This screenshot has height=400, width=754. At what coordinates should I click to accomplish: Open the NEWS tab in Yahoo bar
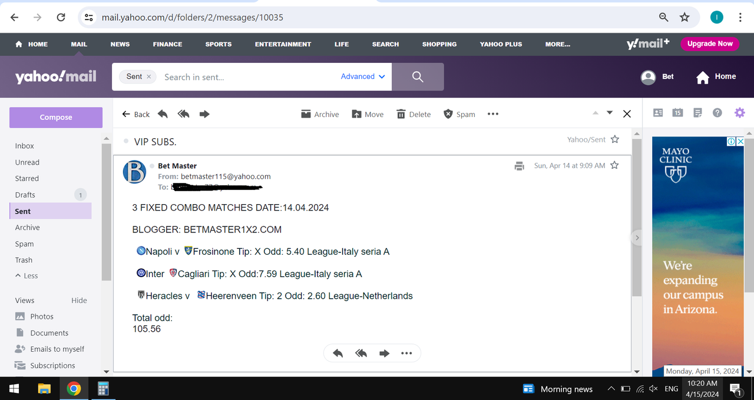point(120,44)
